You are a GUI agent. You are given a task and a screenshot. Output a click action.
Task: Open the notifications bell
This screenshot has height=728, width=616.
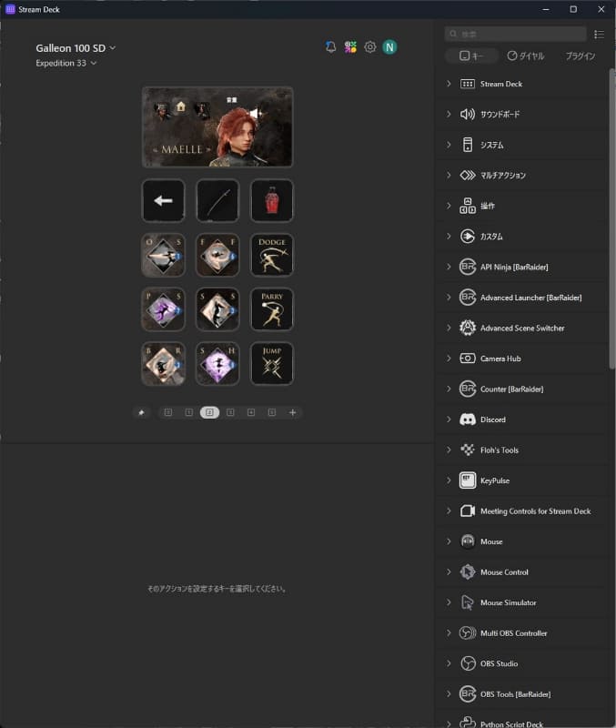330,47
